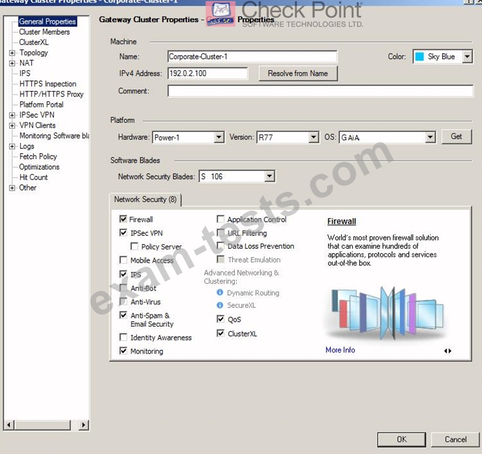
Task: Toggle Anti-Spam & Email Security checkbox
Action: [123, 315]
